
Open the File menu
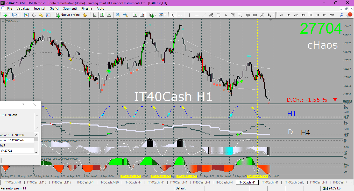(x=10, y=9)
